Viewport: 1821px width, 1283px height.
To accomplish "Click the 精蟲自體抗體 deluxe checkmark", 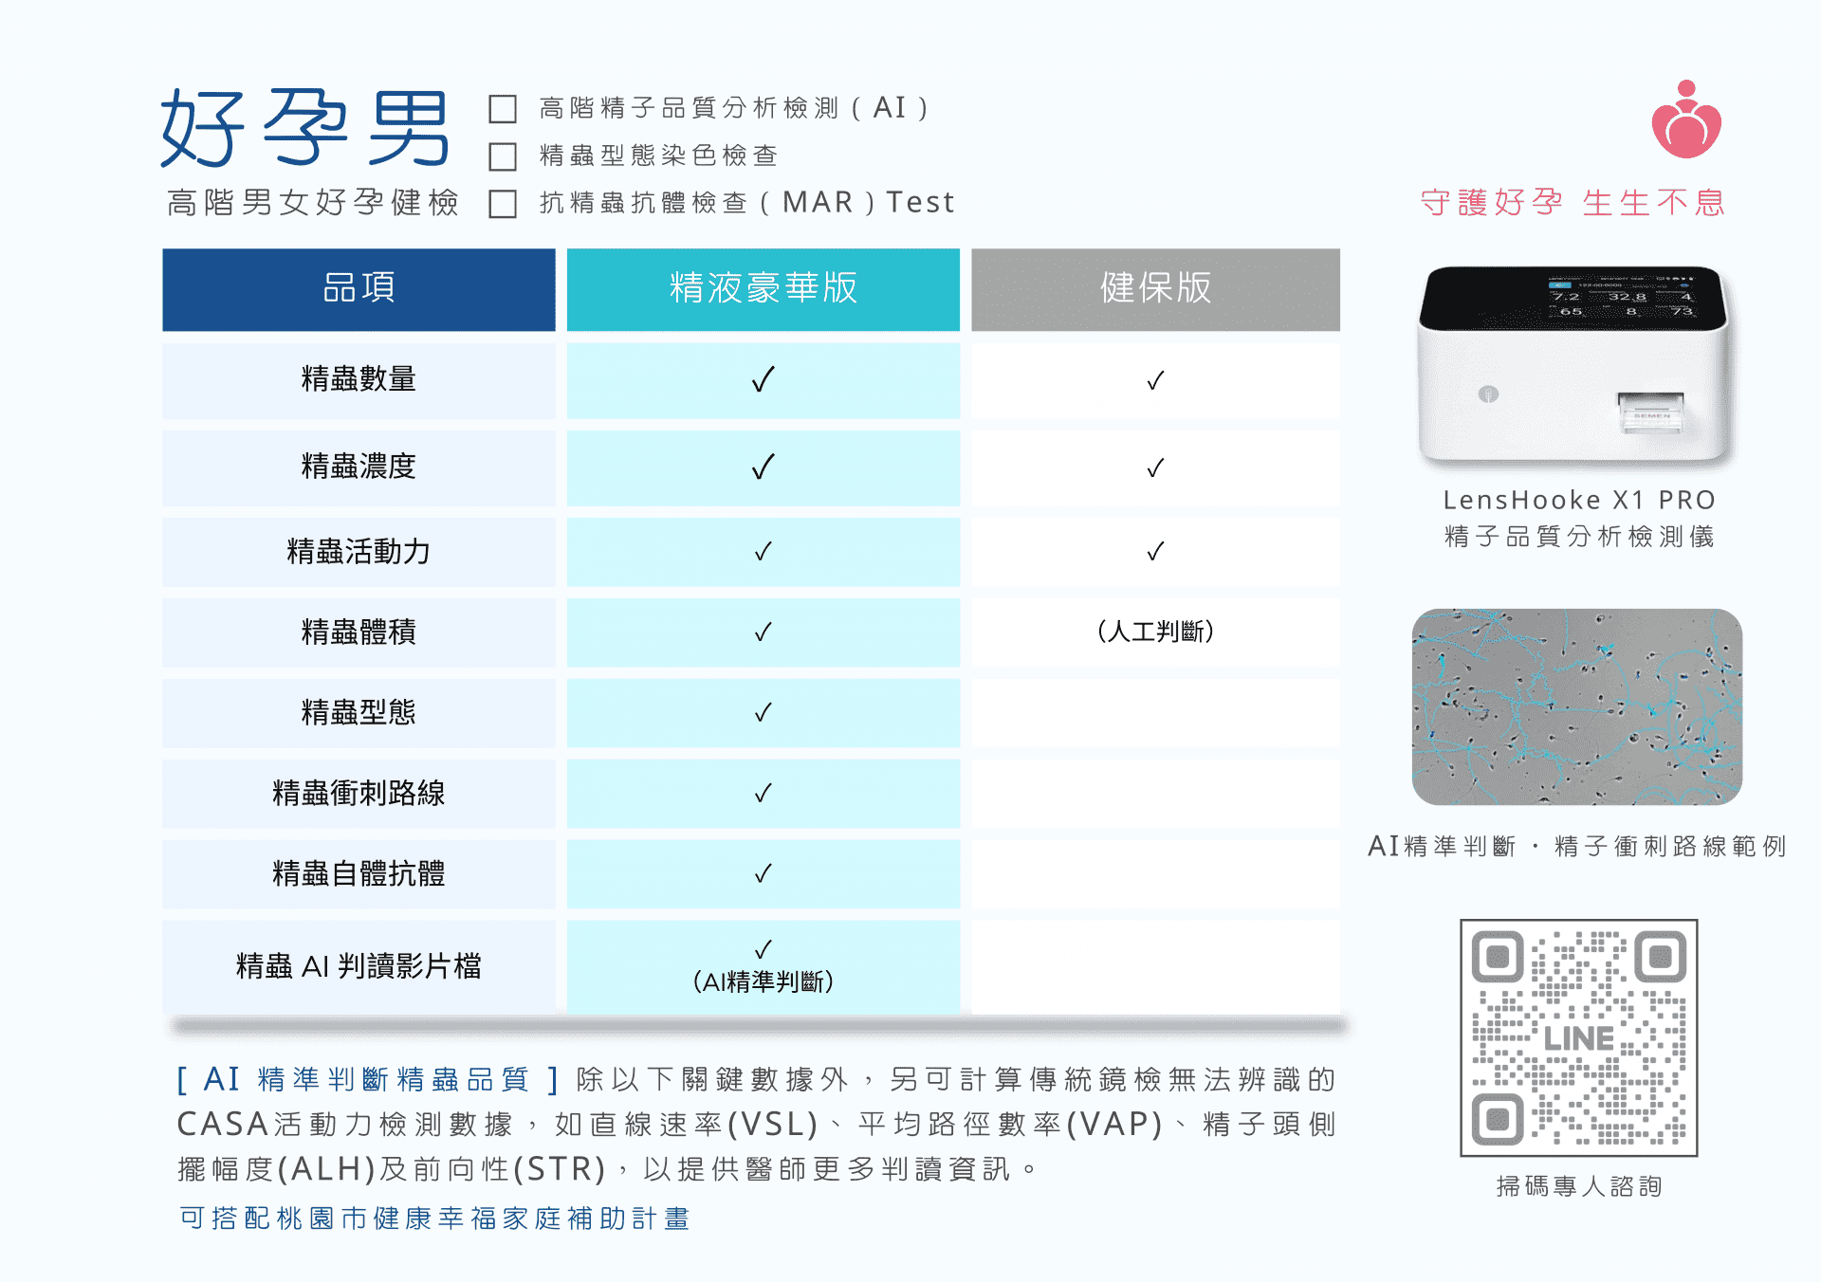I will tap(763, 873).
